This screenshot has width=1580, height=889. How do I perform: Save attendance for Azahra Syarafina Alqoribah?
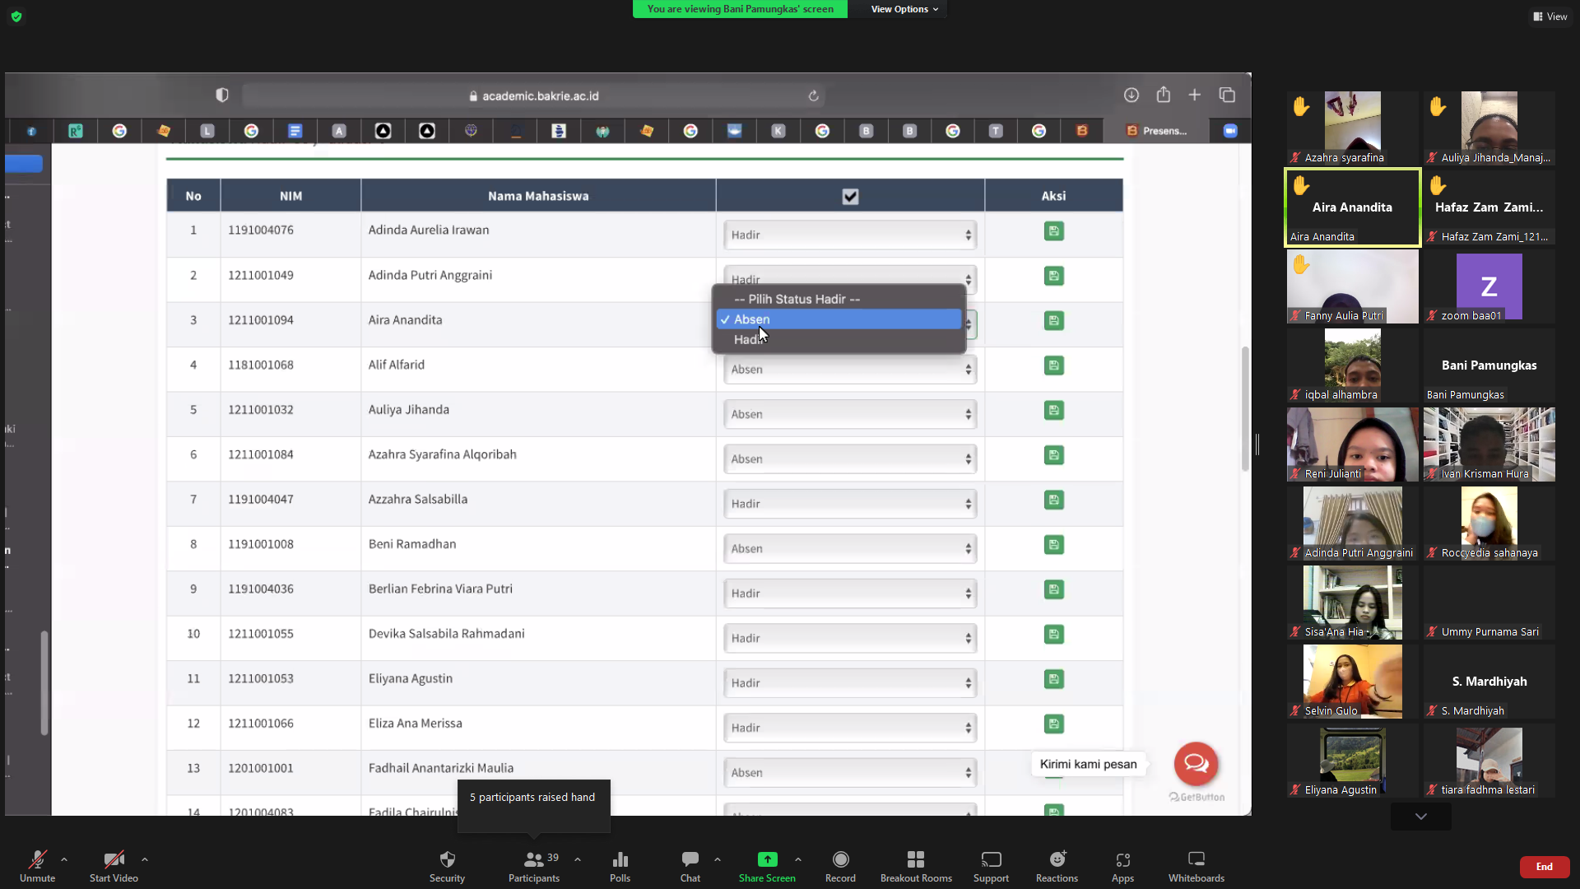pyautogui.click(x=1053, y=455)
